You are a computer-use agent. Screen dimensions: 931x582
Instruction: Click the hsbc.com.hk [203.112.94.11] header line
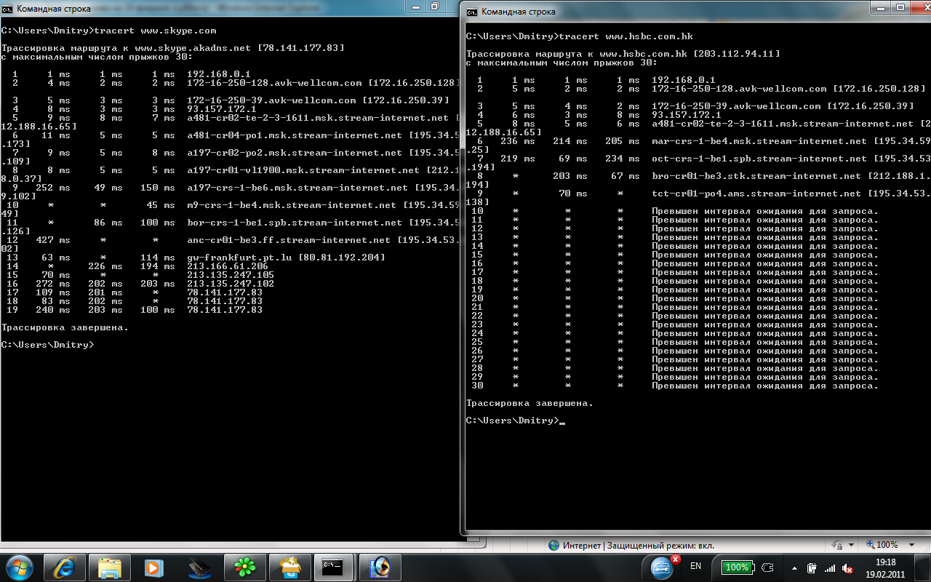coord(623,54)
